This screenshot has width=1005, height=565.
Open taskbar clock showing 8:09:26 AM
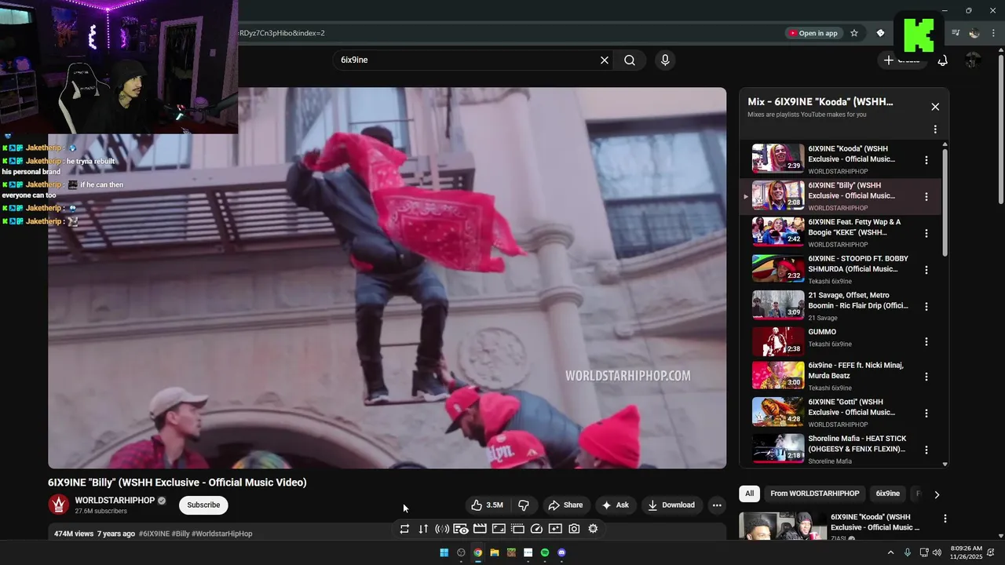pos(966,552)
